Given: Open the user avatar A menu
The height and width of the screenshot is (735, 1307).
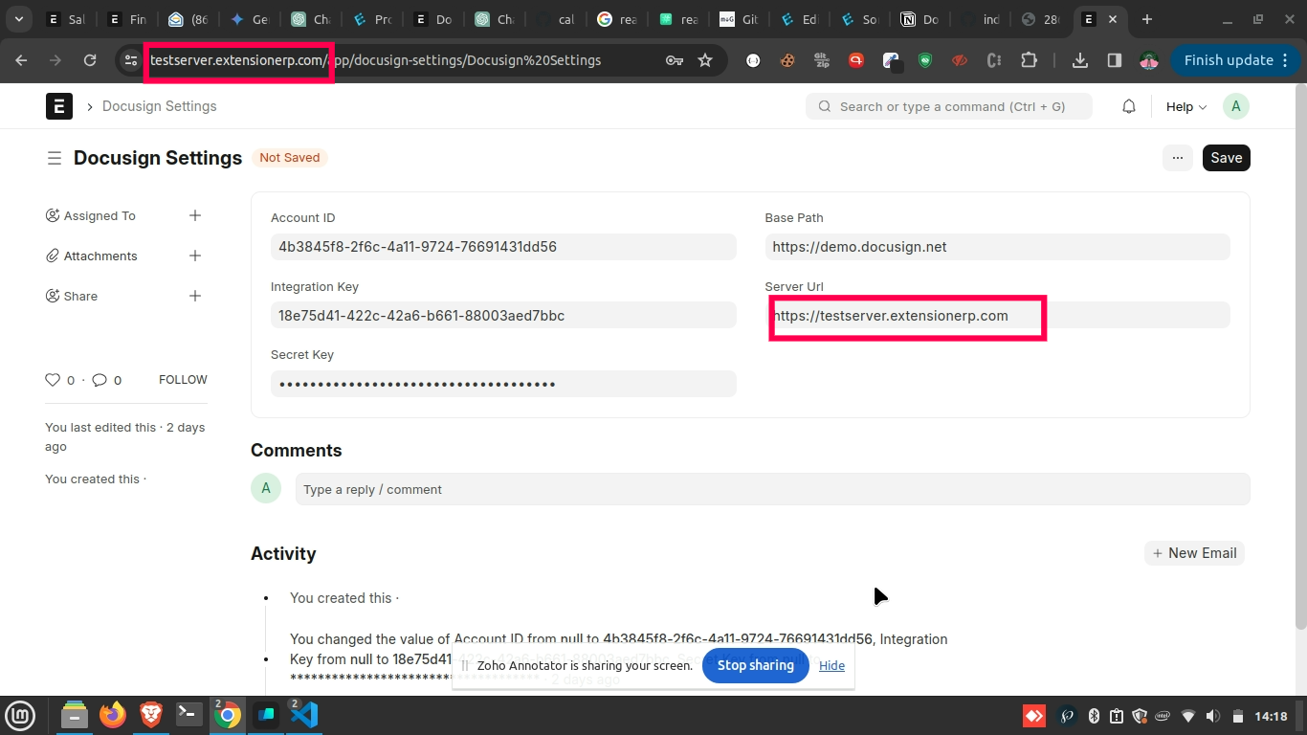Looking at the screenshot, I should pyautogui.click(x=1236, y=106).
